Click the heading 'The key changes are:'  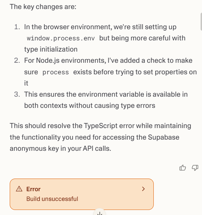point(43,7)
